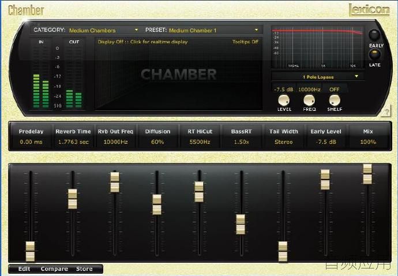This screenshot has height=276, width=398.
Task: Click the RT HiCut slider handle
Action: 199,192
